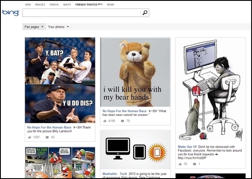
Task: Click thumbs-up icon beside 1587 likes
Action: pos(29,137)
